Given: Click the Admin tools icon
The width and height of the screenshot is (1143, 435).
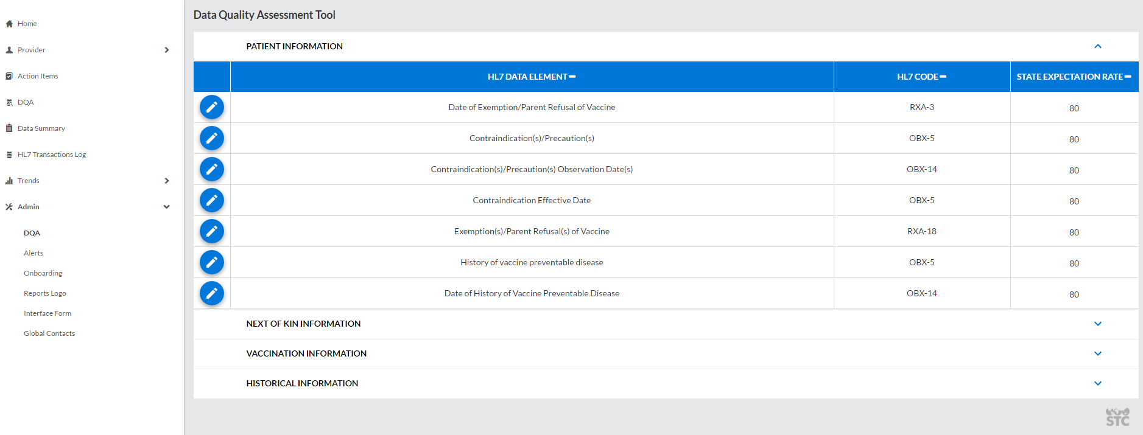Looking at the screenshot, I should tap(9, 207).
